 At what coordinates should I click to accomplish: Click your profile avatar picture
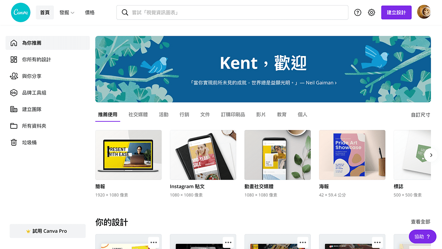tap(424, 12)
